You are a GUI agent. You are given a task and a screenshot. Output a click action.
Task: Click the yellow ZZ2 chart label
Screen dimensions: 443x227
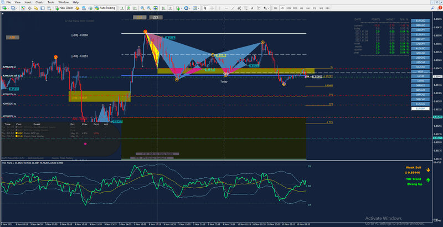(140, 18)
